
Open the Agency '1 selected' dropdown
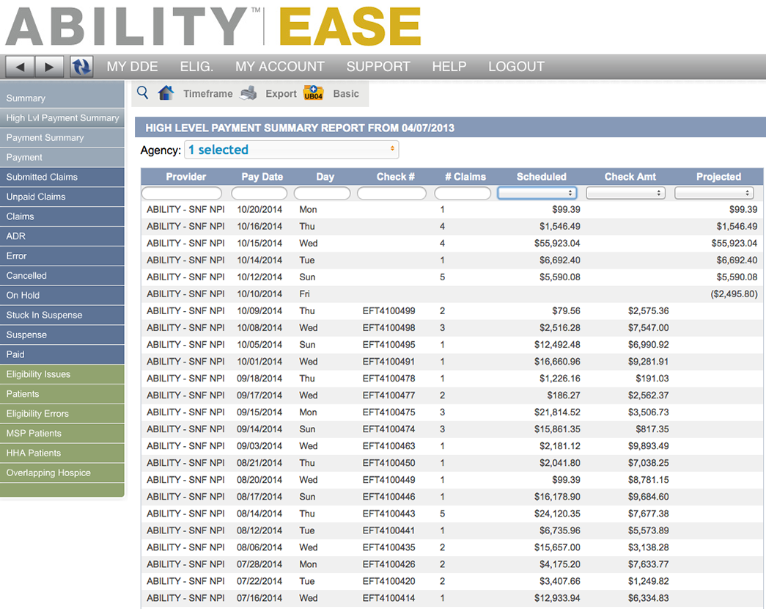pyautogui.click(x=291, y=150)
